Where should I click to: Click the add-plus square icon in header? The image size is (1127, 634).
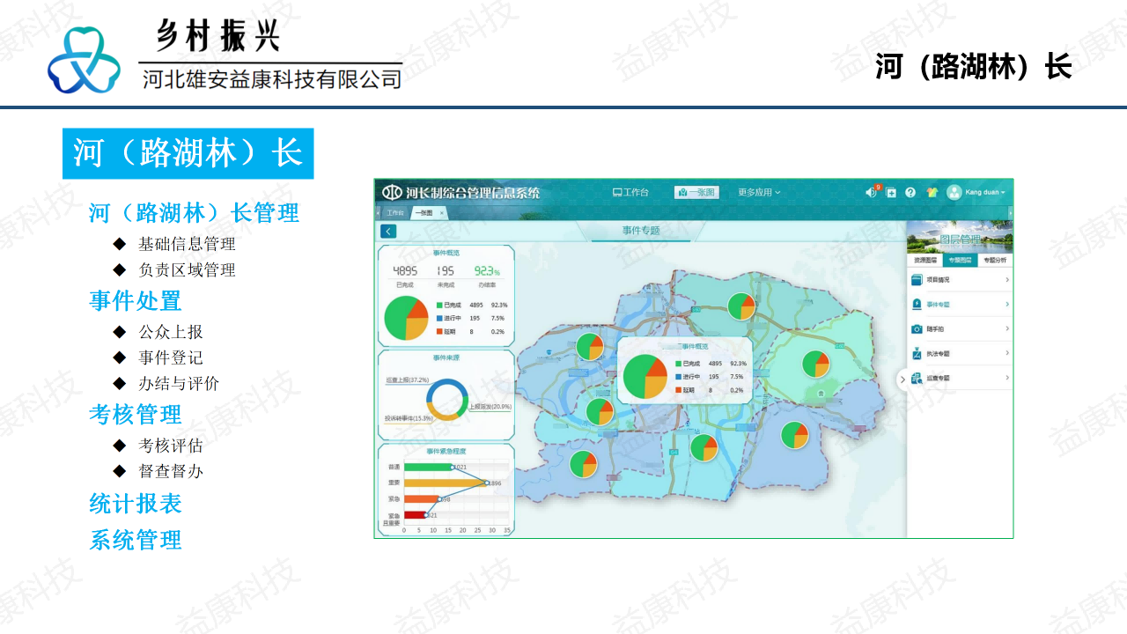coord(891,192)
